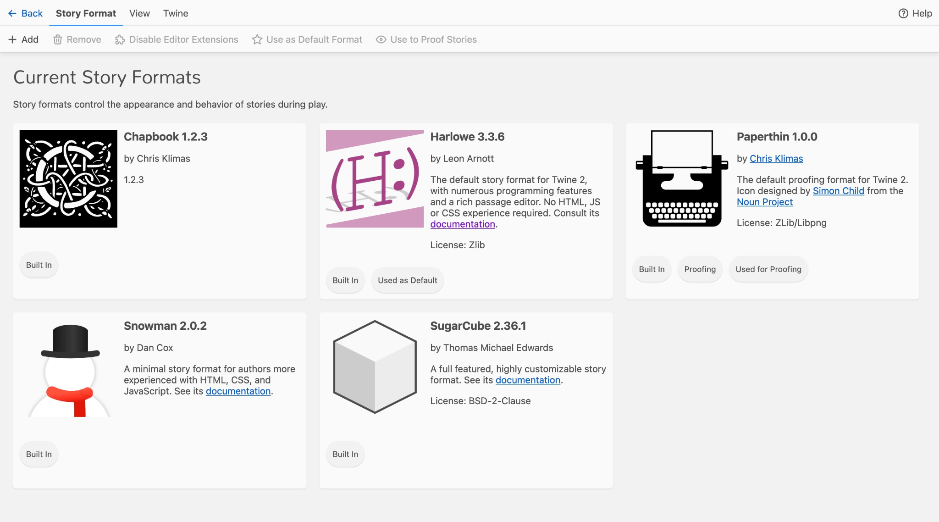The image size is (939, 522).
Task: Click Use as Default Format
Action: pyautogui.click(x=307, y=39)
